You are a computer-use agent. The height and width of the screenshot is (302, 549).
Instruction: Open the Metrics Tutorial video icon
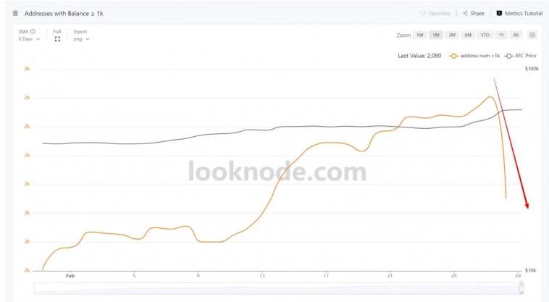pos(499,13)
